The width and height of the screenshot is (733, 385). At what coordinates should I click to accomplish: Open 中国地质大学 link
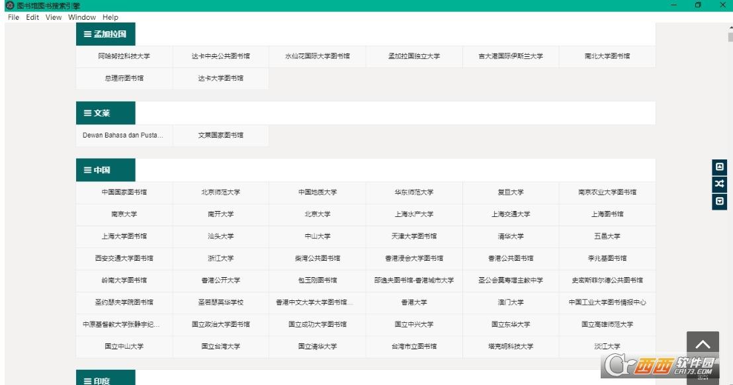point(318,192)
